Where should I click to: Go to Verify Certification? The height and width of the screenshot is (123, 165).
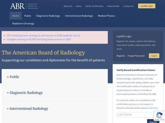[x=94, y=6]
